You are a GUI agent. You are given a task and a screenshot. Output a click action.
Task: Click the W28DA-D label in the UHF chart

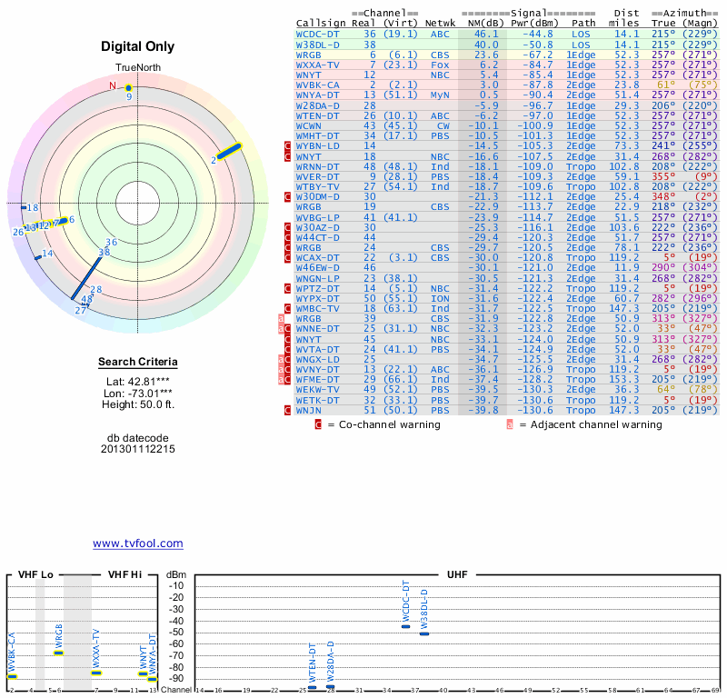click(331, 661)
